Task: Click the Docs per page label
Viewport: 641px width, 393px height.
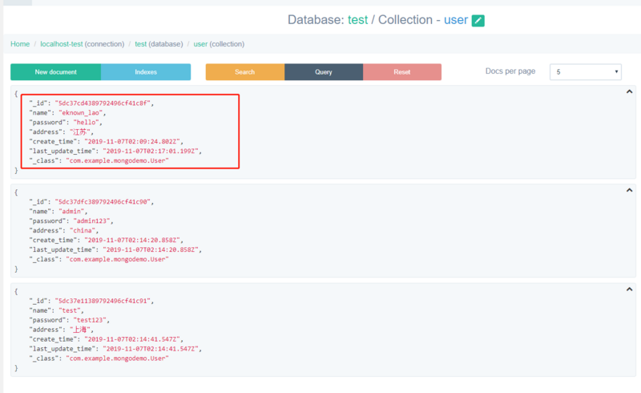Action: pyautogui.click(x=510, y=71)
